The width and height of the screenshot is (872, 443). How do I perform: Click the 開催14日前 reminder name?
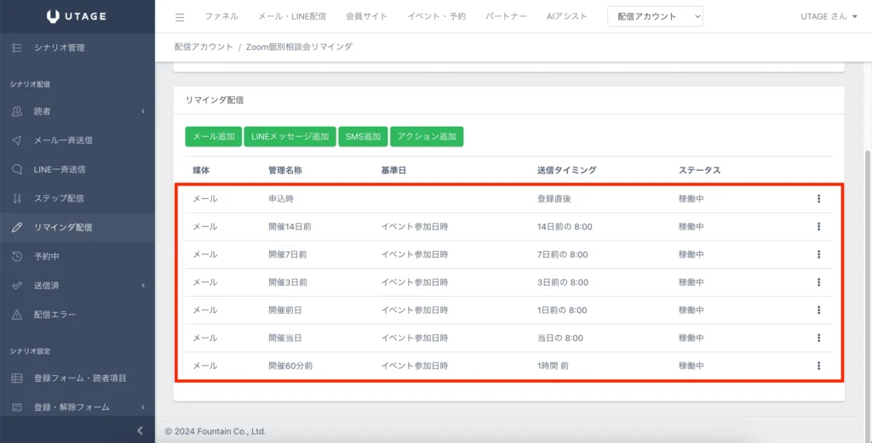[288, 226]
